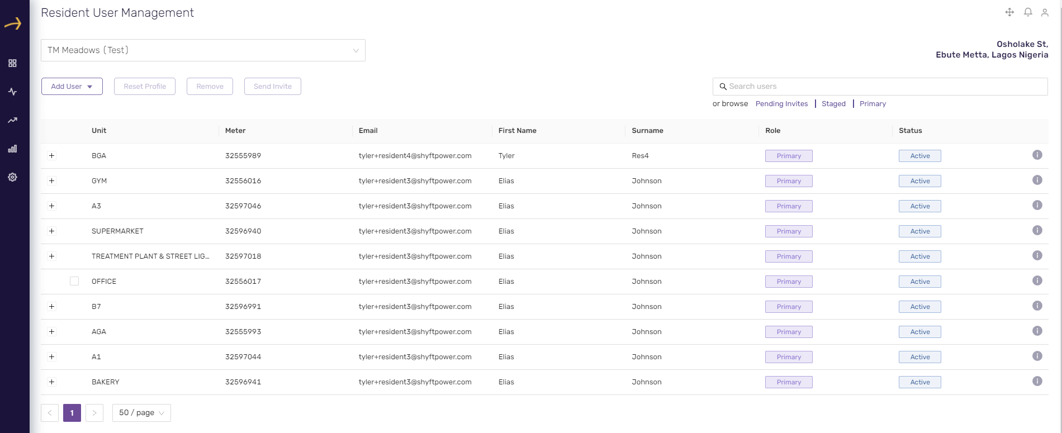Click the Remove button
Viewport: 1062px width, 433px height.
[x=210, y=87]
